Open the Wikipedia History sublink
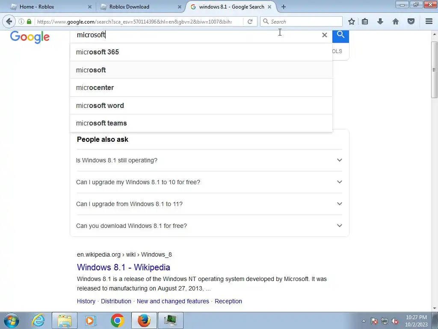 pyautogui.click(x=86, y=301)
